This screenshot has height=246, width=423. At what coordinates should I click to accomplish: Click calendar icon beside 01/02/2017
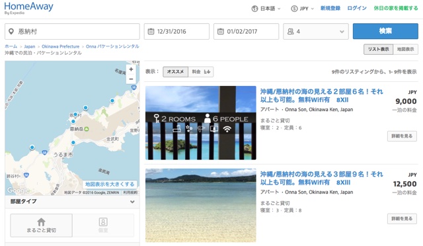(220, 31)
